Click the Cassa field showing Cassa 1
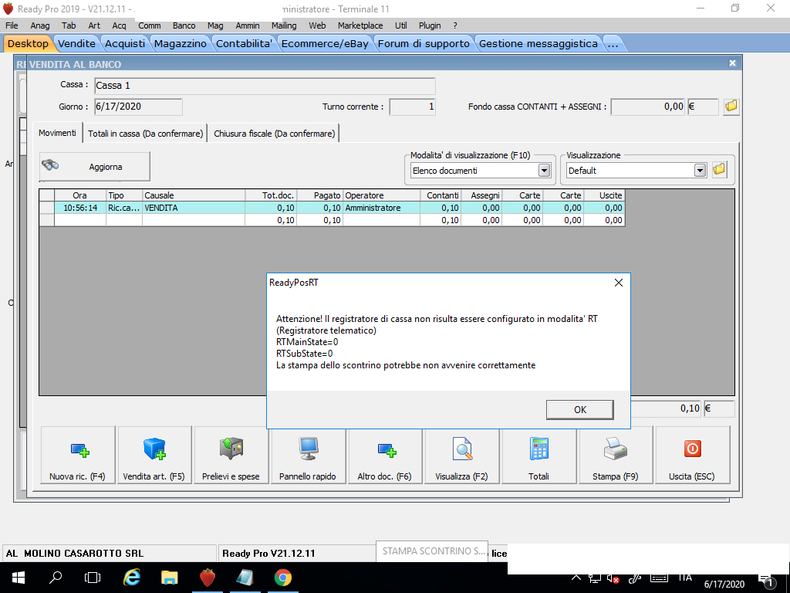The width and height of the screenshot is (790, 593). 265,86
